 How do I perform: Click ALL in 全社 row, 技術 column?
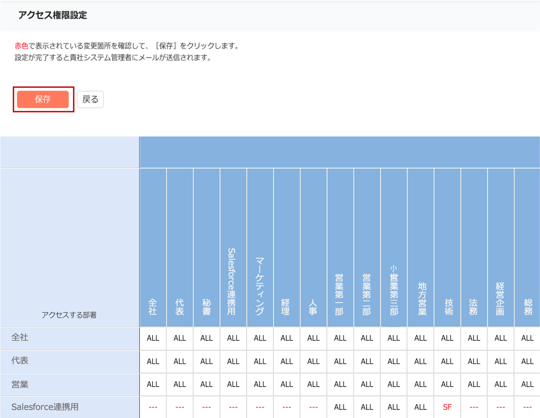(x=448, y=338)
